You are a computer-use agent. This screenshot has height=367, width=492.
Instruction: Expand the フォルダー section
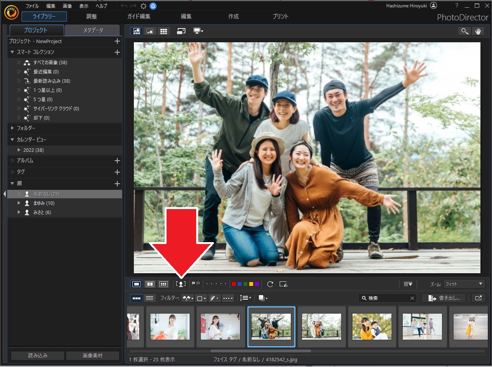pos(12,128)
